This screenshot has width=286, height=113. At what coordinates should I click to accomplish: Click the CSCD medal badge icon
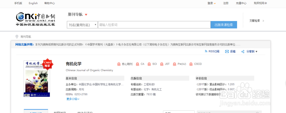point(191,64)
